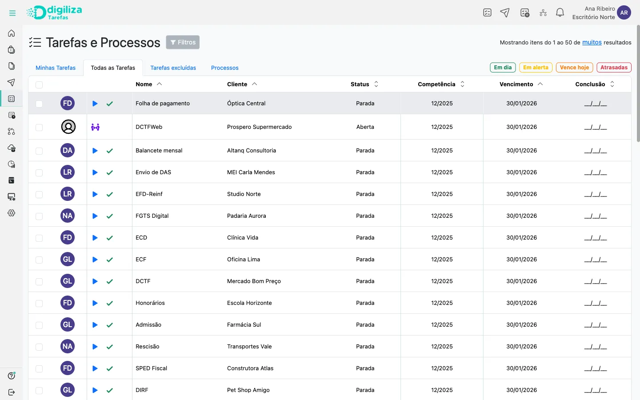The image size is (640, 400).
Task: Check the ECD row checkbox
Action: pyautogui.click(x=39, y=238)
